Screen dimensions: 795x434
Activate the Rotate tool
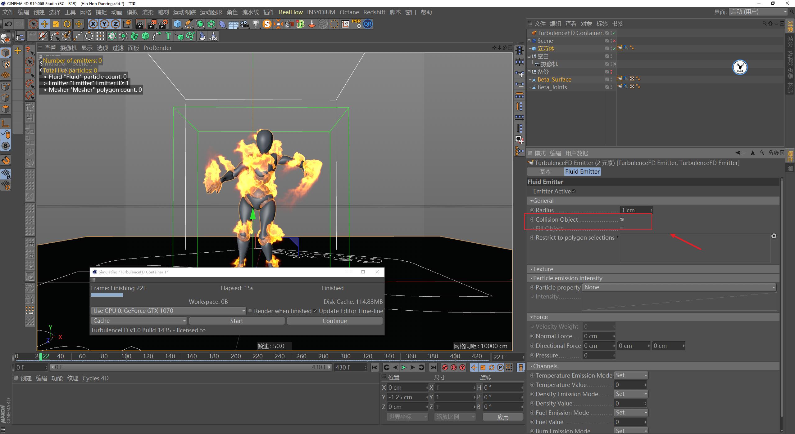click(x=67, y=24)
